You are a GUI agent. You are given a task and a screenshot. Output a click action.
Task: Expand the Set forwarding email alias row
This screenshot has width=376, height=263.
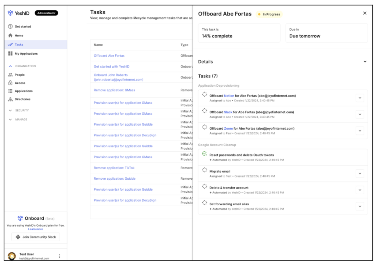click(360, 206)
